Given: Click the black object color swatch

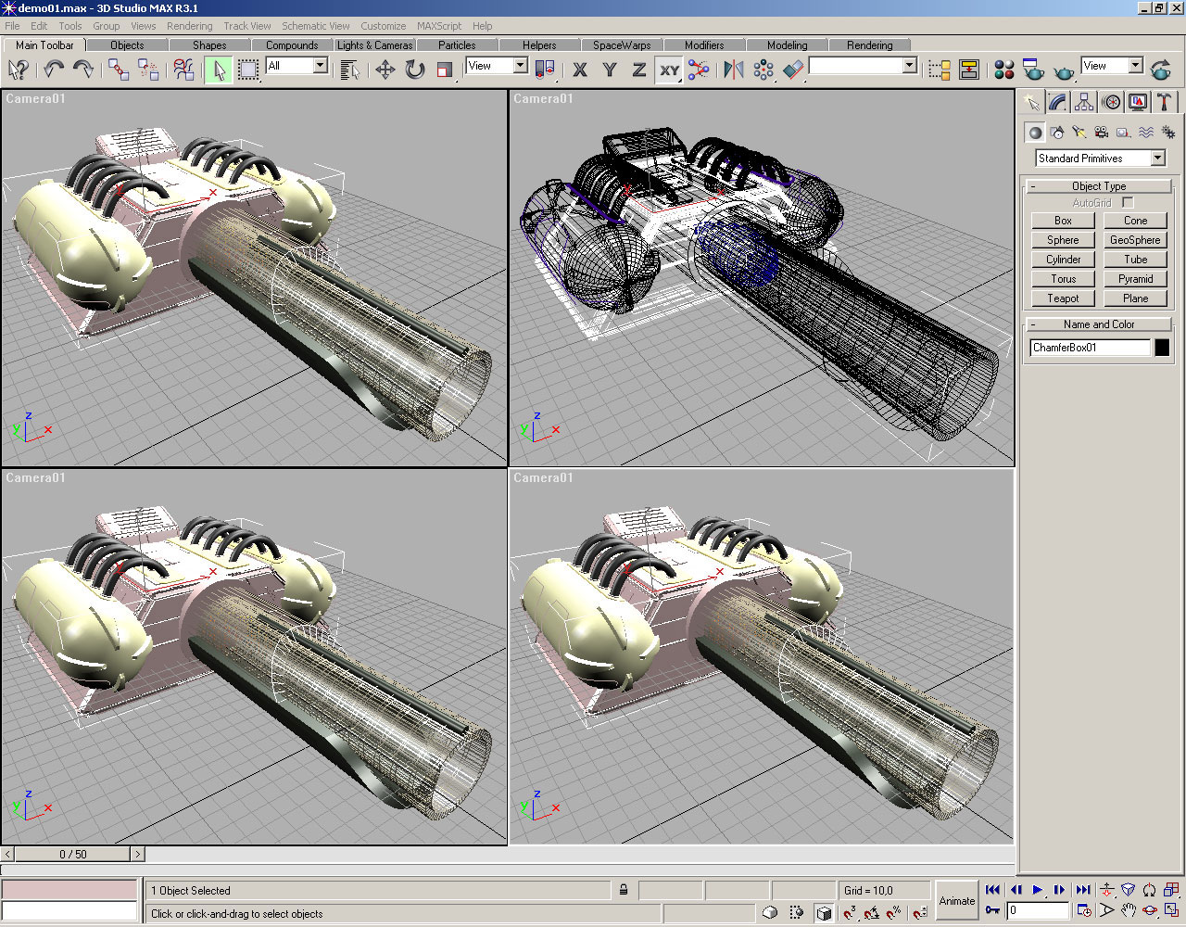Looking at the screenshot, I should 1162,348.
